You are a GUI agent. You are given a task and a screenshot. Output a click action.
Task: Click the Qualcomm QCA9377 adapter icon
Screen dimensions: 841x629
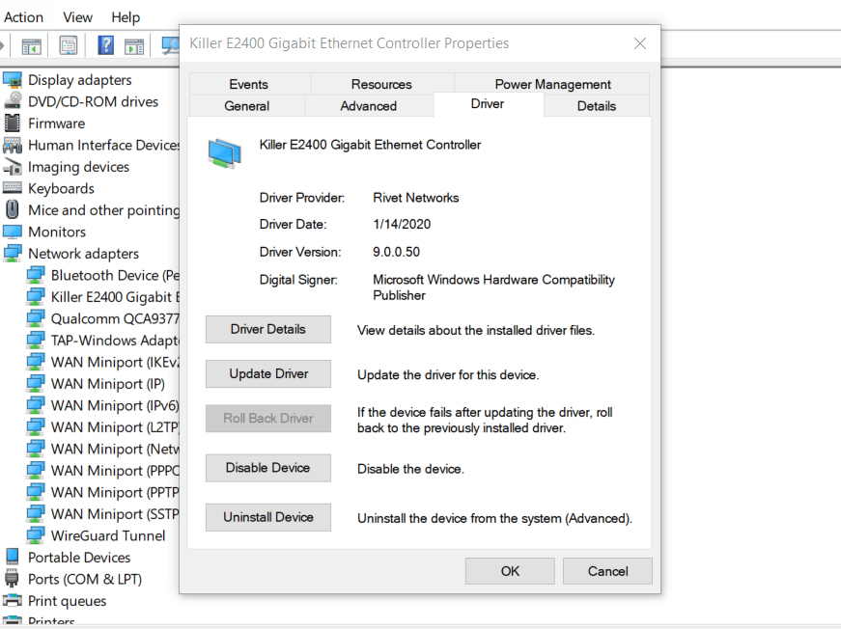point(36,318)
